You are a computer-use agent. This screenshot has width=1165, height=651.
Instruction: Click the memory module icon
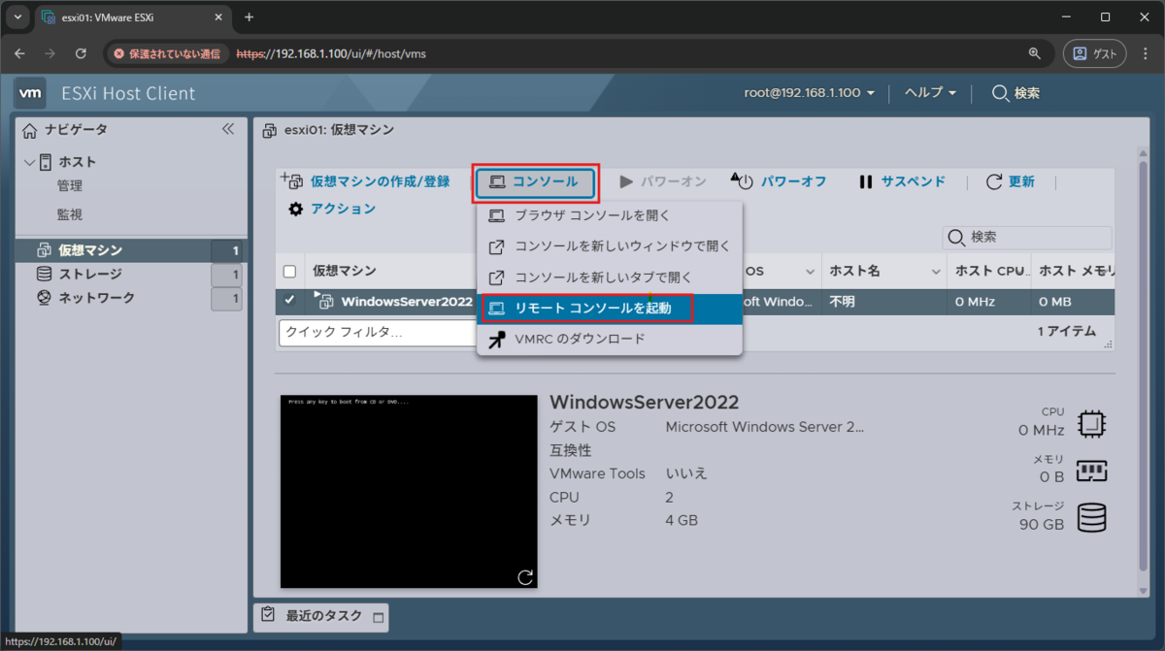click(x=1091, y=472)
